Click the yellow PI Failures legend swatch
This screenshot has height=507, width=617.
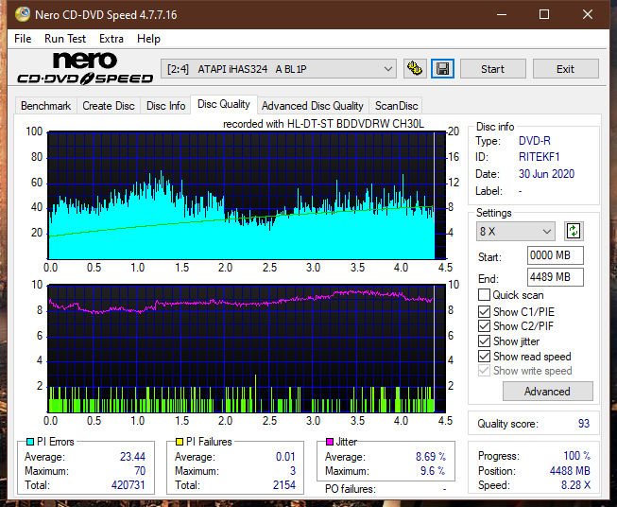click(x=180, y=442)
